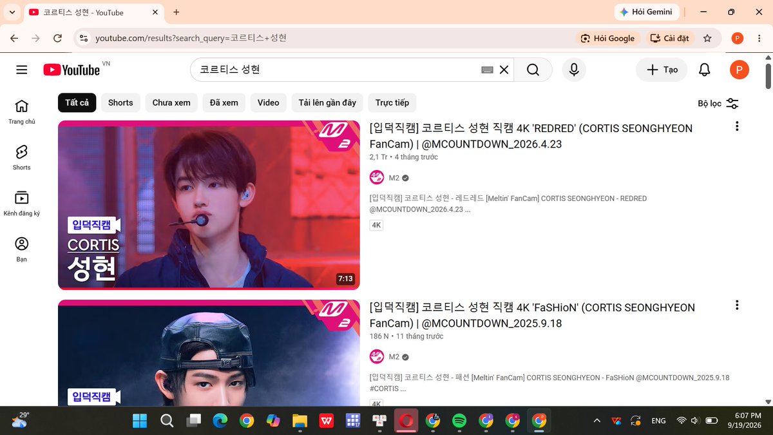Open Spotify from the taskbar
Viewport: 773px width, 435px height.
(459, 421)
